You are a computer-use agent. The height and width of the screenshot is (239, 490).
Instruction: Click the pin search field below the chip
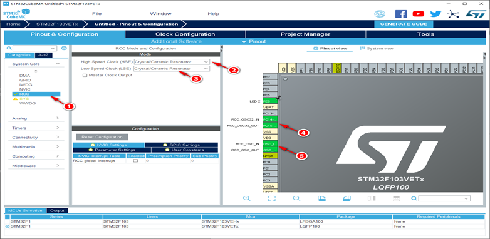[444, 198]
